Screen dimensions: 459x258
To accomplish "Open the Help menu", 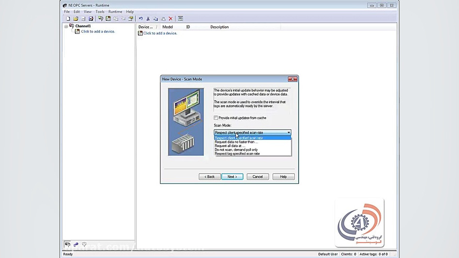I will (130, 12).
